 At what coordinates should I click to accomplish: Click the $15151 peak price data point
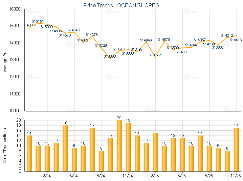38,23
